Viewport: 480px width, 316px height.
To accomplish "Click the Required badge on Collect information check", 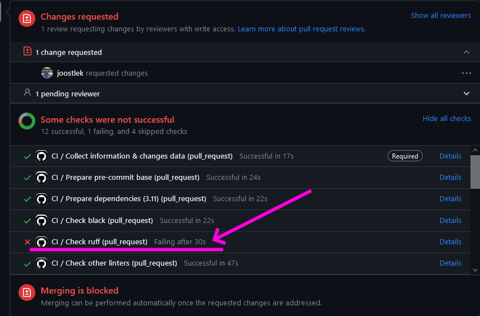I will click(x=405, y=156).
